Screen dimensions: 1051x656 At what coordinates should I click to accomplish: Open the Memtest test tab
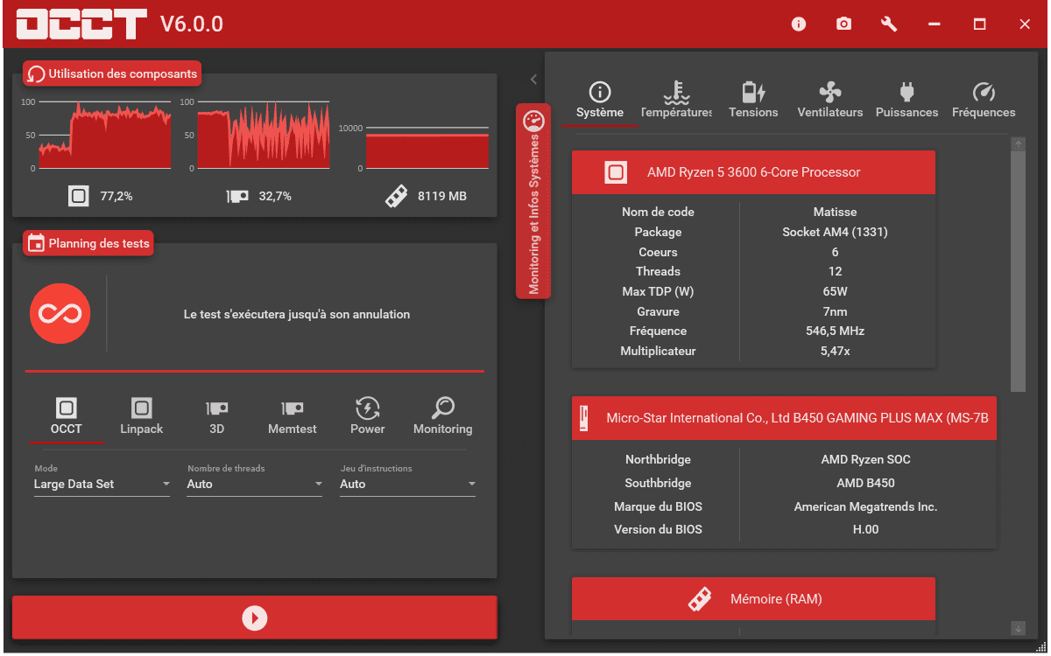(293, 416)
